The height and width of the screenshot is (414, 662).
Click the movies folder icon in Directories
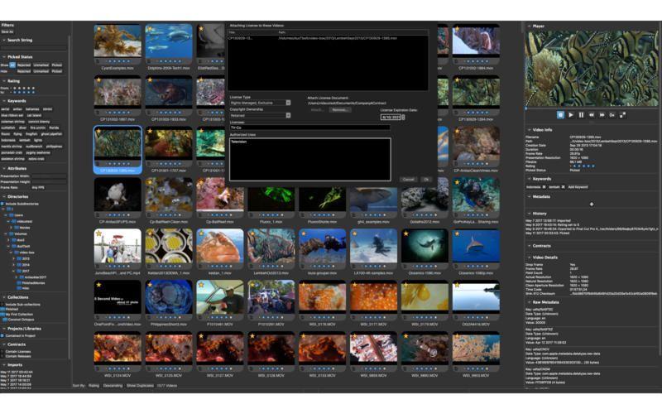(x=17, y=227)
